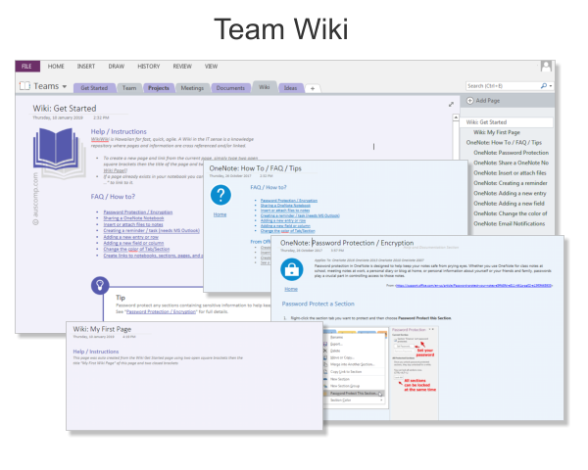Open Adding a new field or column link
This screenshot has height=470, width=588.
[133, 243]
